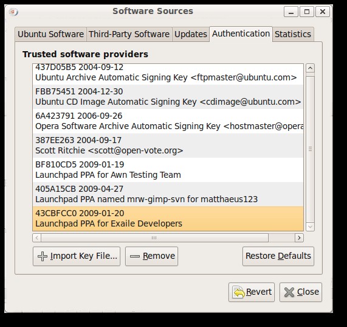Screen dimensions: 347x327
Task: Click key ID FBB75451 2004-12-30
Action: point(79,91)
